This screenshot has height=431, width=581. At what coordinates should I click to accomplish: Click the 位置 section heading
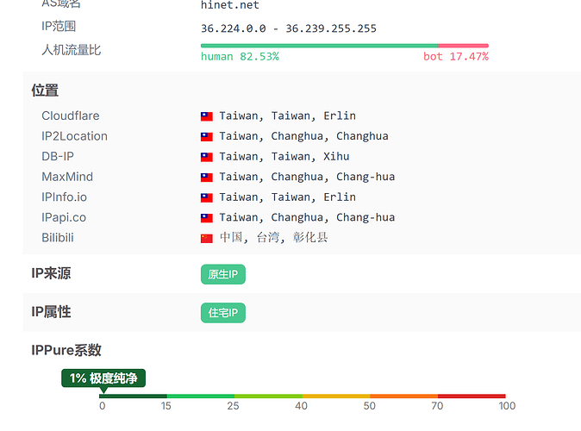(45, 91)
